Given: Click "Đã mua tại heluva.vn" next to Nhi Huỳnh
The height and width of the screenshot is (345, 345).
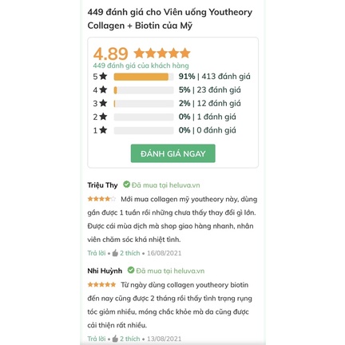Looking at the screenshot, I should 170,271.
